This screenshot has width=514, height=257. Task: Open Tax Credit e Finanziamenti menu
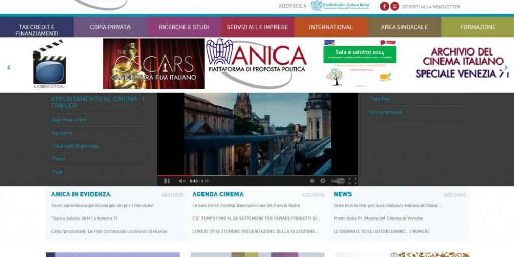coord(36,27)
